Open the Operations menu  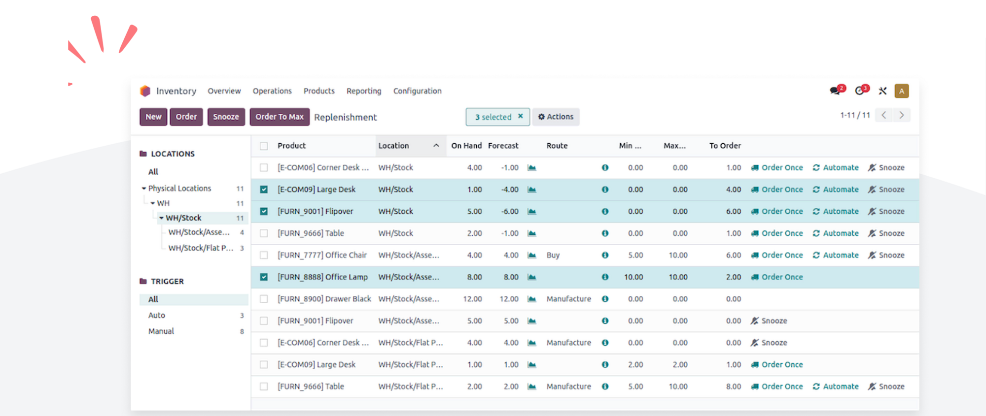272,91
